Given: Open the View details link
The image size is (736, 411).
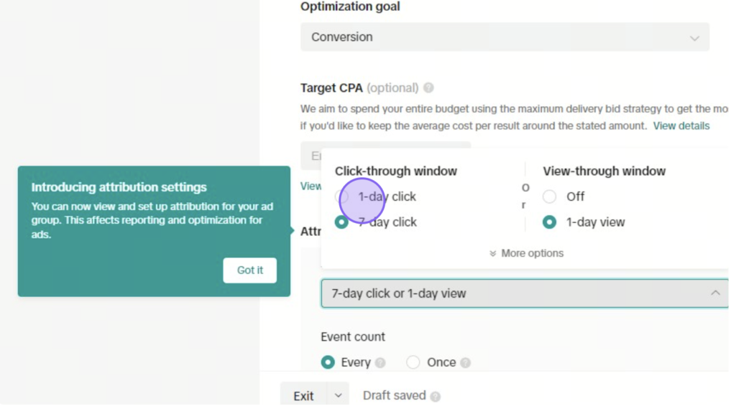Looking at the screenshot, I should click(x=681, y=126).
